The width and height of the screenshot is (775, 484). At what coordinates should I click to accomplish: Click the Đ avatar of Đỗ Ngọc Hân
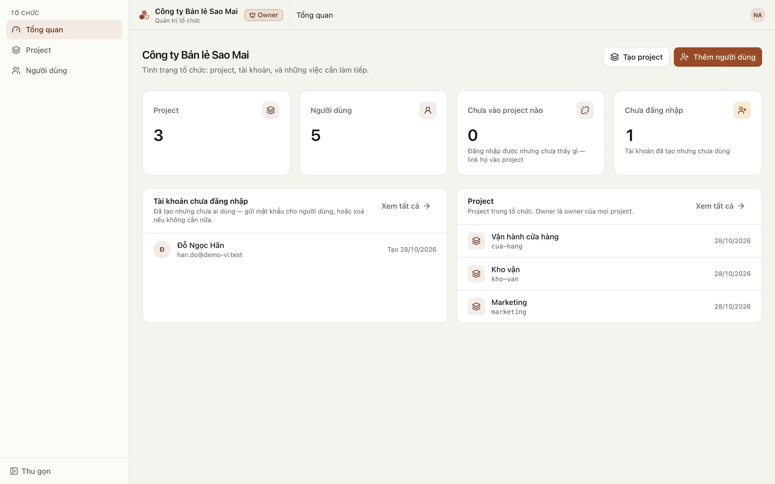(x=162, y=249)
